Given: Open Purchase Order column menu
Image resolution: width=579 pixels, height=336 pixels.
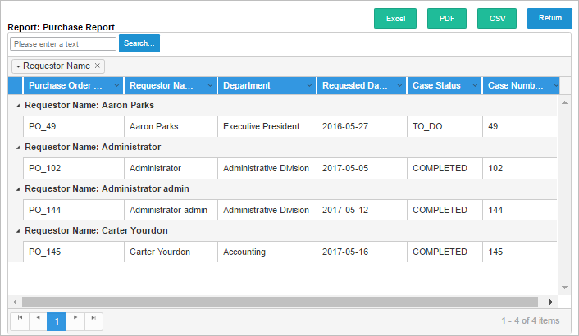Looking at the screenshot, I should (116, 86).
